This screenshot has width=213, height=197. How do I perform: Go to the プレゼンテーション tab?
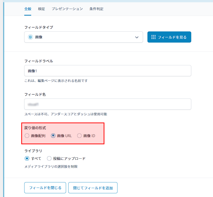67,9
